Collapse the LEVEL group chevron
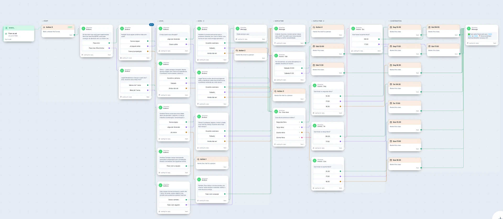The height and width of the screenshot is (219, 503). click(158, 21)
